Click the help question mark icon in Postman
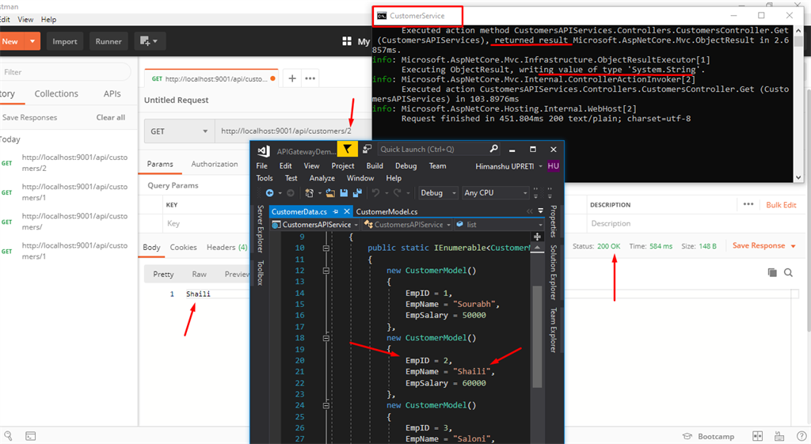Screen dimensions: 811x444 tap(801, 436)
